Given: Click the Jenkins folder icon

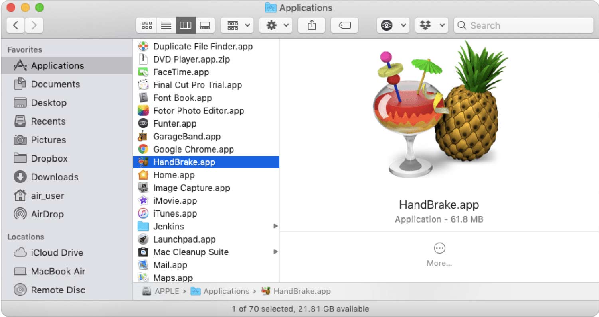Looking at the screenshot, I should point(143,227).
